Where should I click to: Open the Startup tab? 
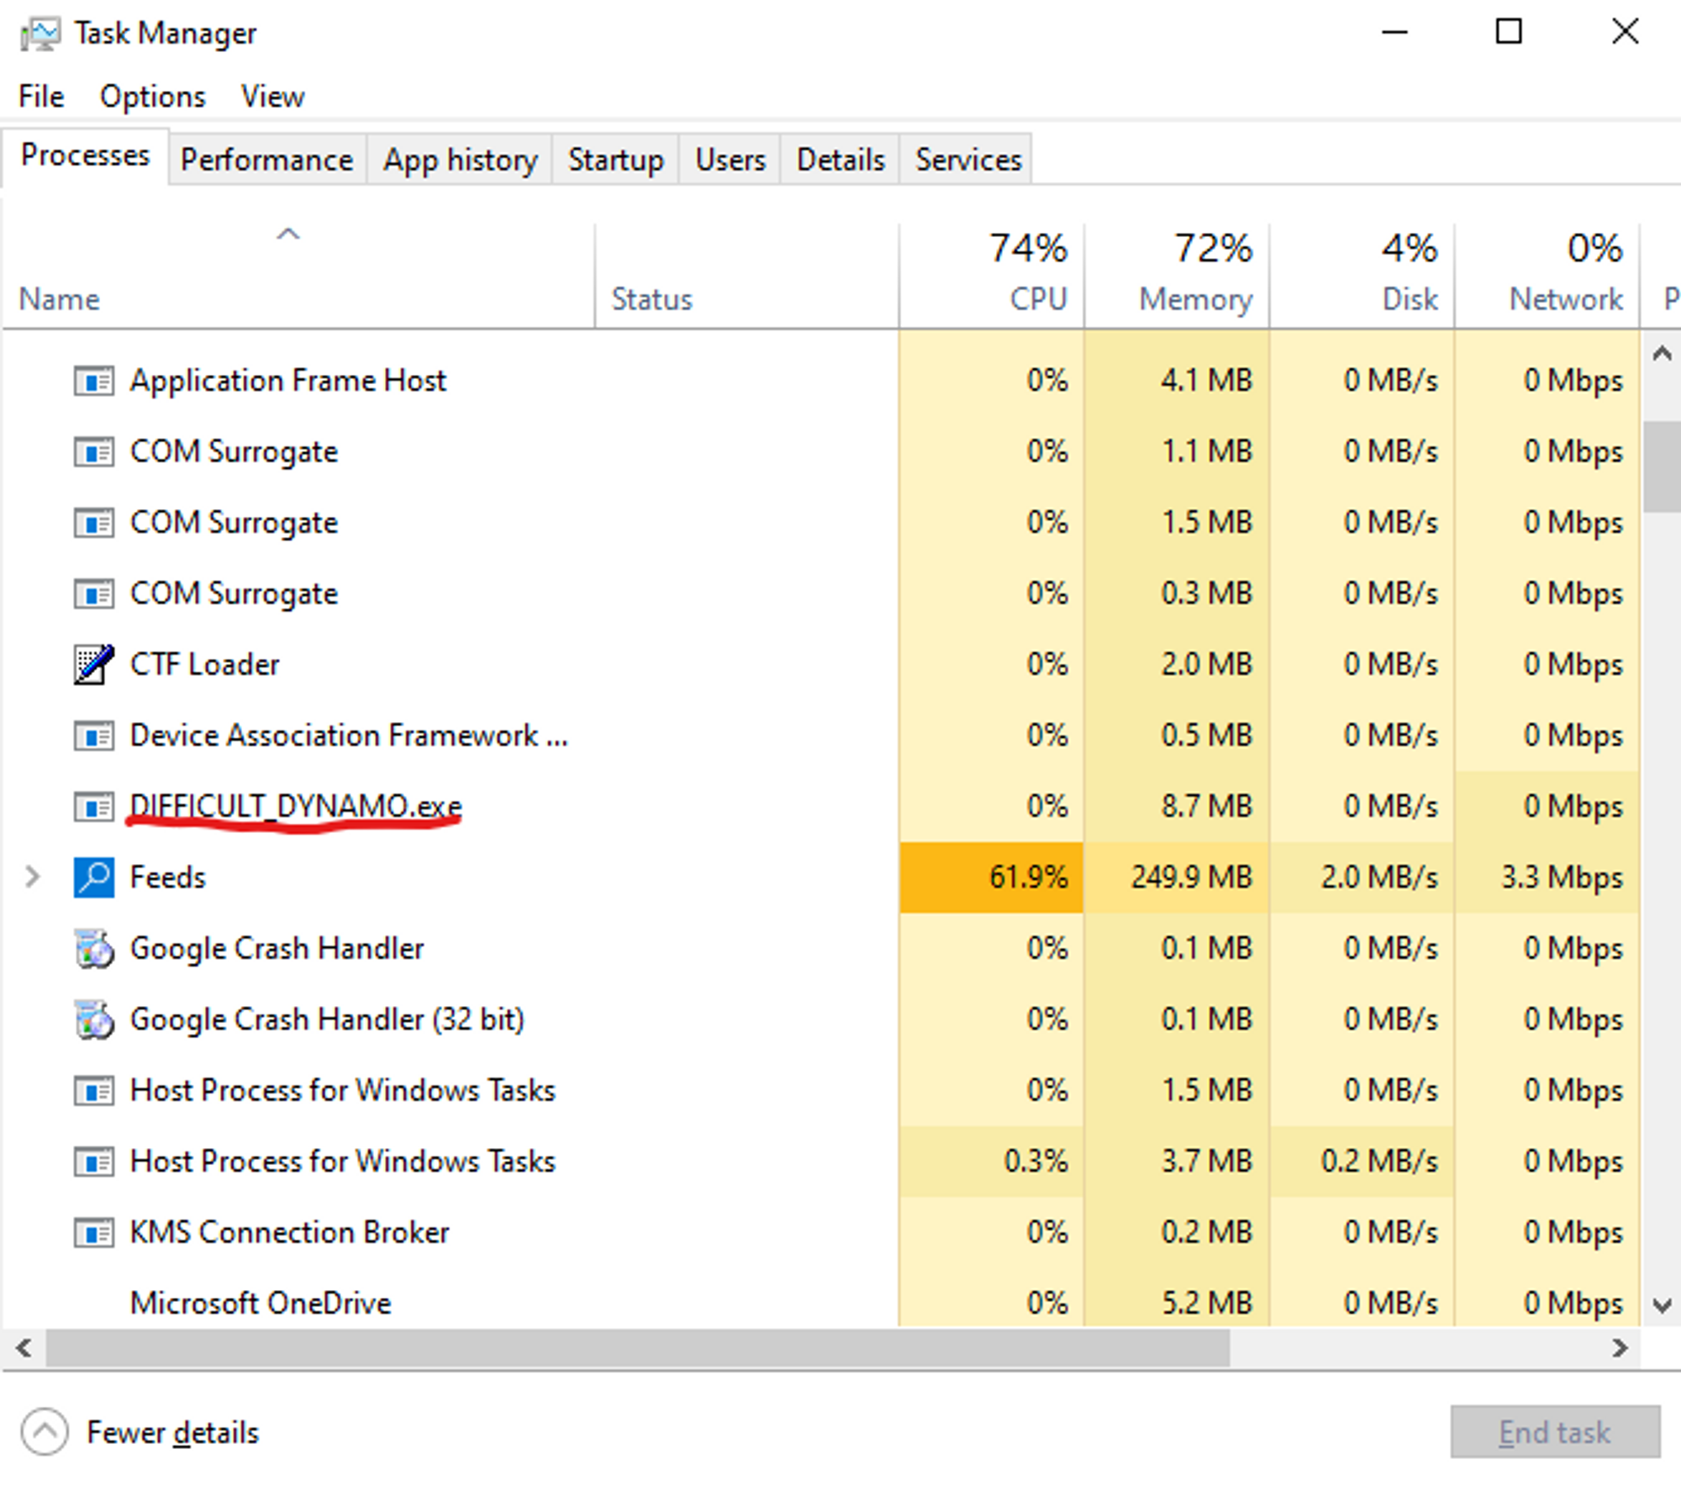(x=615, y=160)
